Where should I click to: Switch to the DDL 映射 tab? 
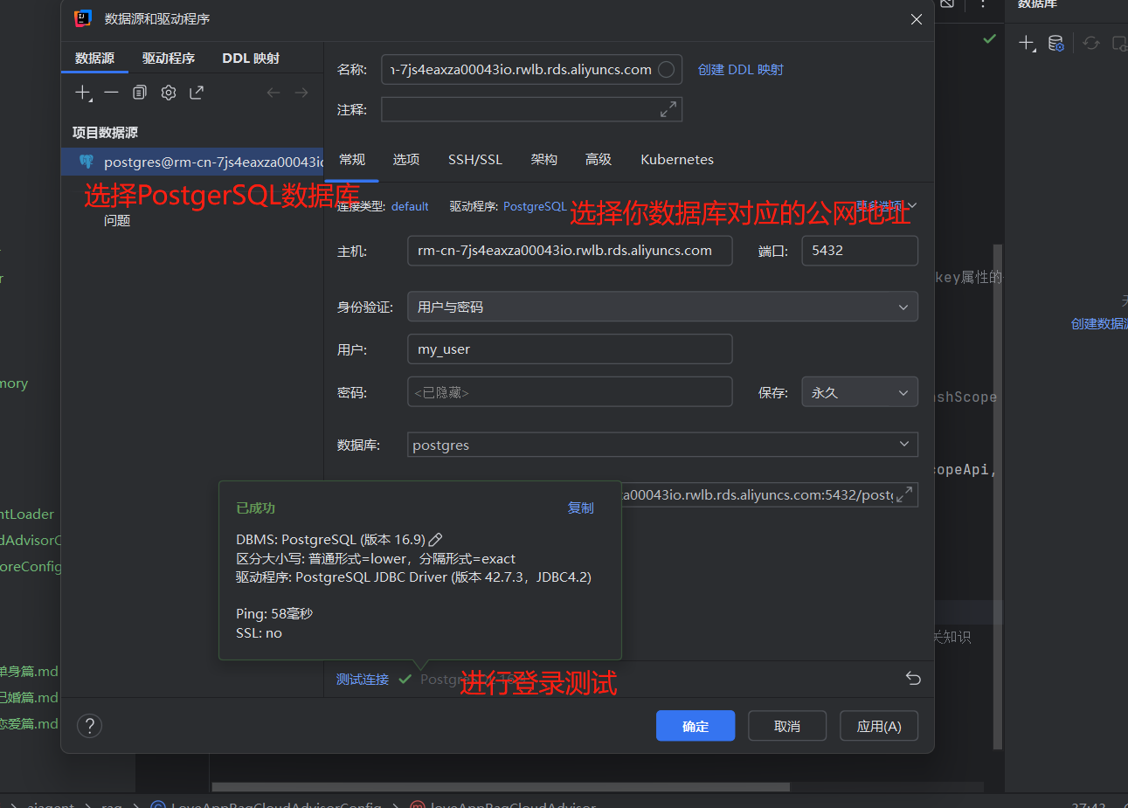[251, 59]
